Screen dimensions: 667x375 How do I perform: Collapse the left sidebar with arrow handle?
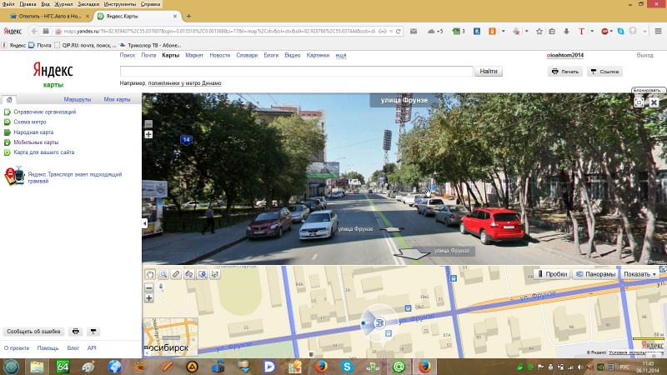pos(145,223)
